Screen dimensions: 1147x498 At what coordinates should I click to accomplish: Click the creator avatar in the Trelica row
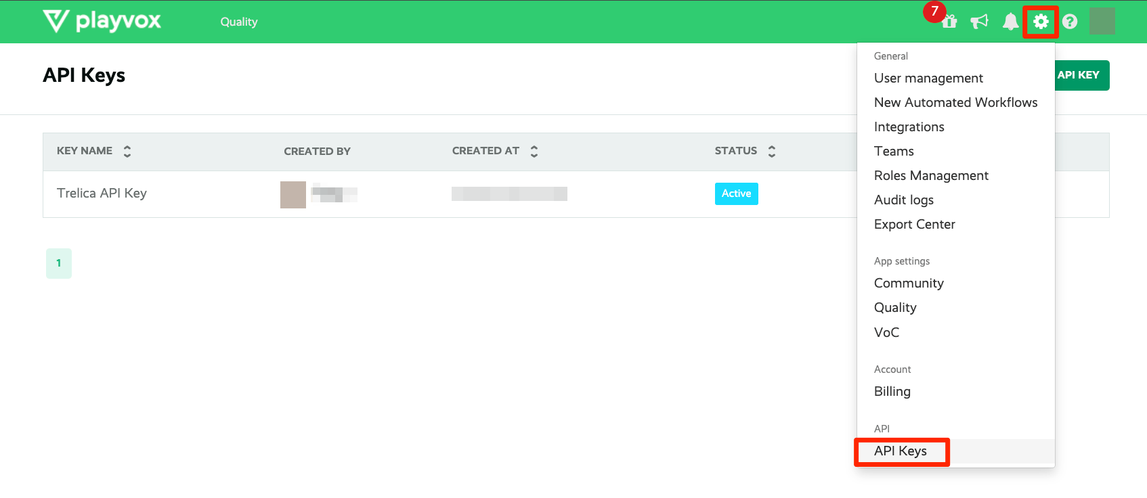coord(293,195)
